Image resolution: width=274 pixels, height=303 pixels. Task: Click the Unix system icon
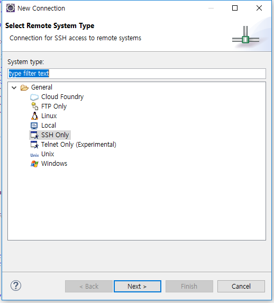coord(34,155)
